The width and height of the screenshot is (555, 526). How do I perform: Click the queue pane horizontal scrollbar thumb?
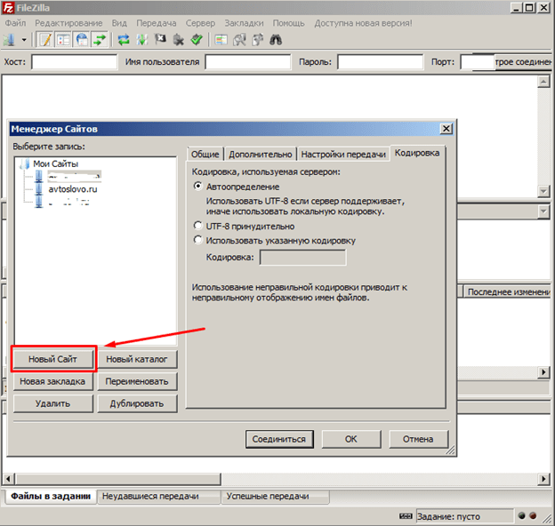117,479
